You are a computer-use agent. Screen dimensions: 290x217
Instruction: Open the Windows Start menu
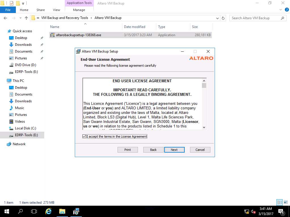[x=7, y=211]
